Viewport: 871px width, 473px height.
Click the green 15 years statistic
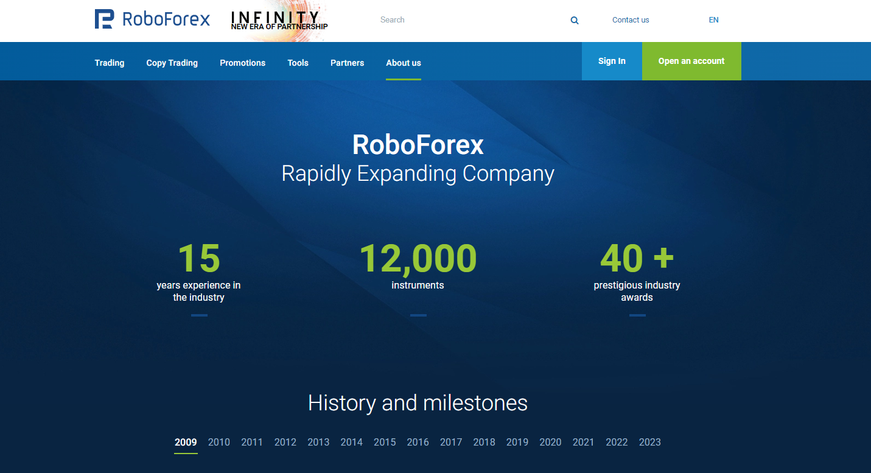click(x=199, y=258)
